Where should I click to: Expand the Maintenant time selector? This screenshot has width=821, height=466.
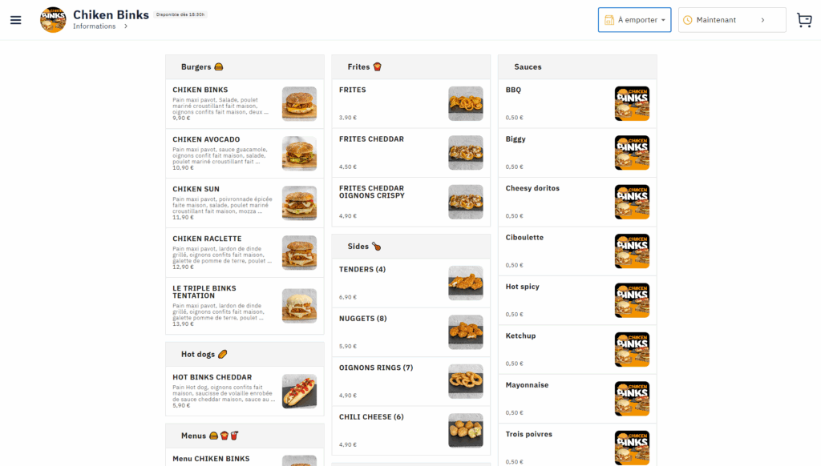(x=732, y=20)
